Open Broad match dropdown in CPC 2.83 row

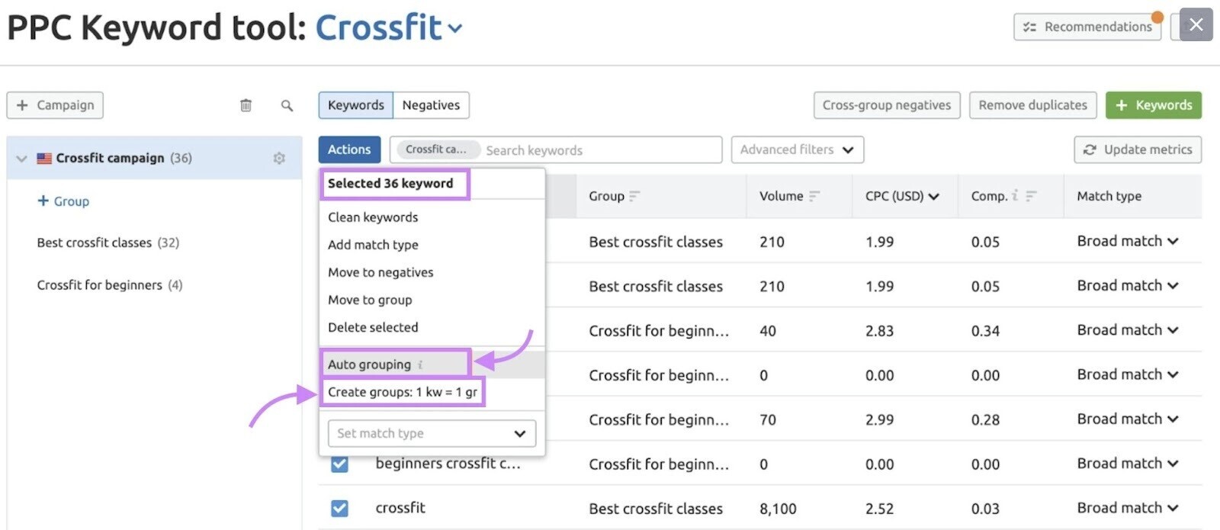coord(1128,330)
